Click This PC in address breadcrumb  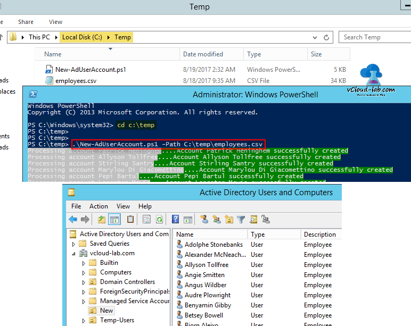tap(39, 37)
